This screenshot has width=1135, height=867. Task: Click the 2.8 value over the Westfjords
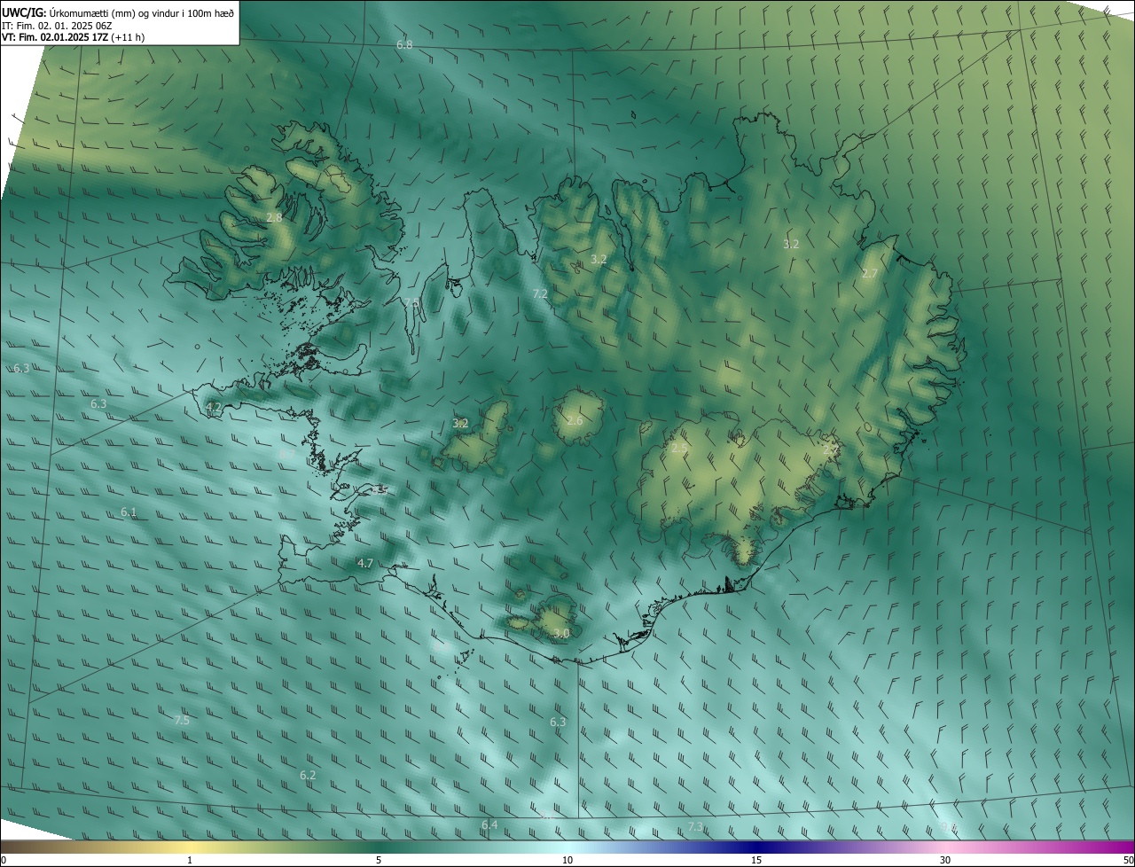(274, 217)
